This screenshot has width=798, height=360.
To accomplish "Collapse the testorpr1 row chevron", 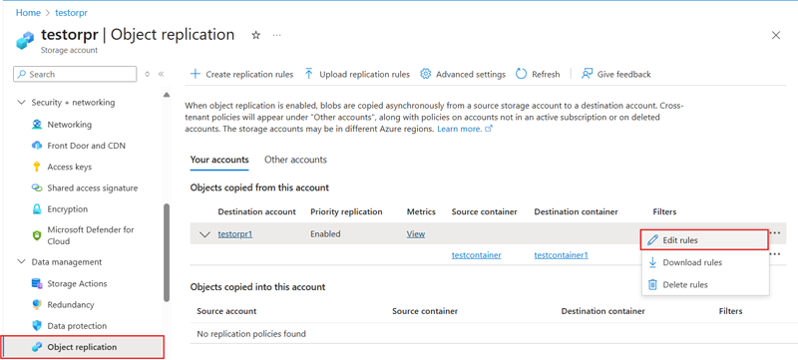I will pos(204,234).
